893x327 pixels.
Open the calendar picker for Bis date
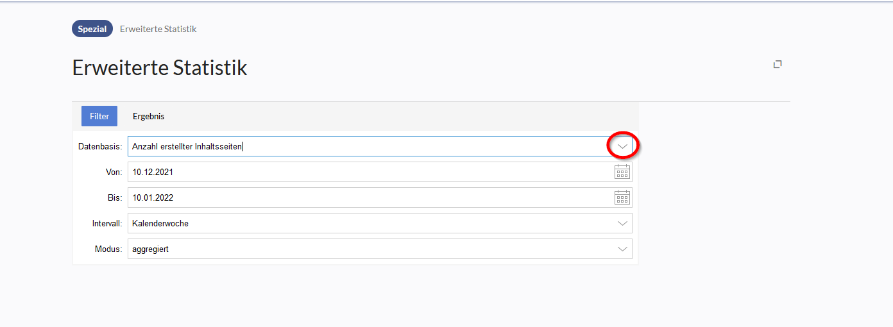coord(622,197)
